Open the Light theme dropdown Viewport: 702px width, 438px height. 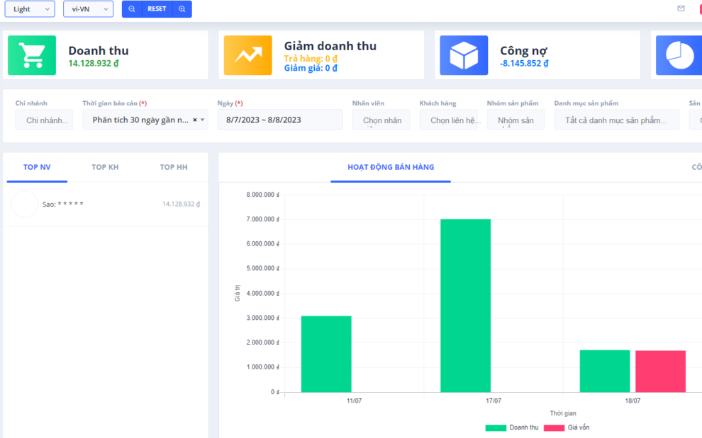click(29, 9)
